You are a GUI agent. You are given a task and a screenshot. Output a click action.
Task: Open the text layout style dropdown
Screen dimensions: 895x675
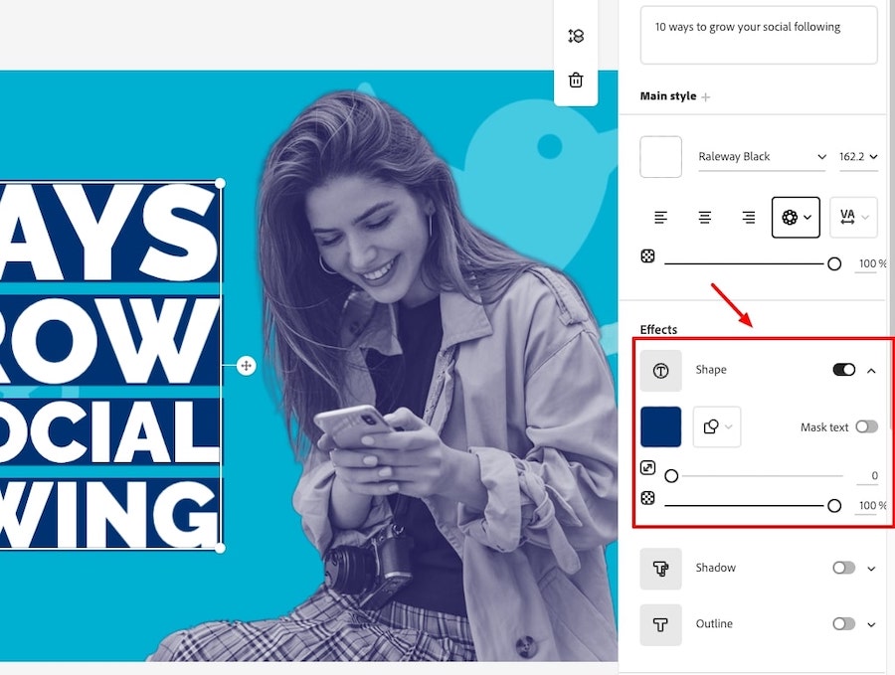point(796,218)
